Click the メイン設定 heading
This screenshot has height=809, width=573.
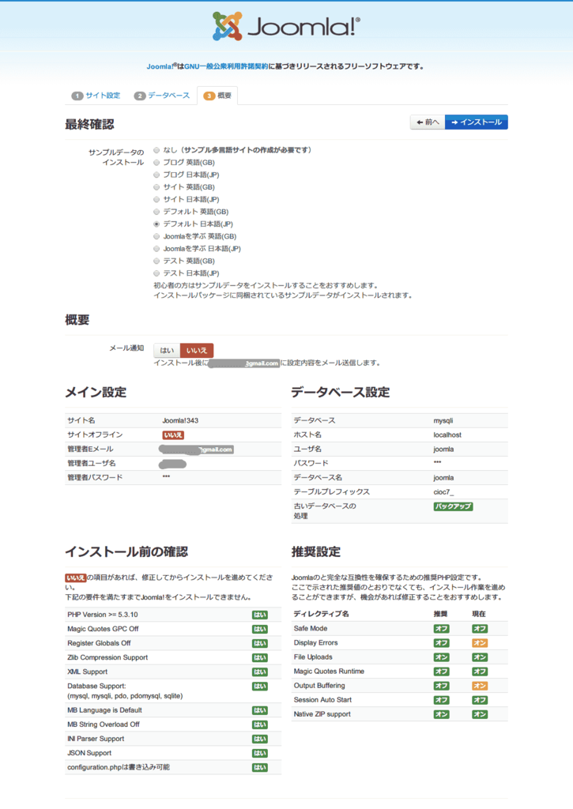[x=96, y=392]
